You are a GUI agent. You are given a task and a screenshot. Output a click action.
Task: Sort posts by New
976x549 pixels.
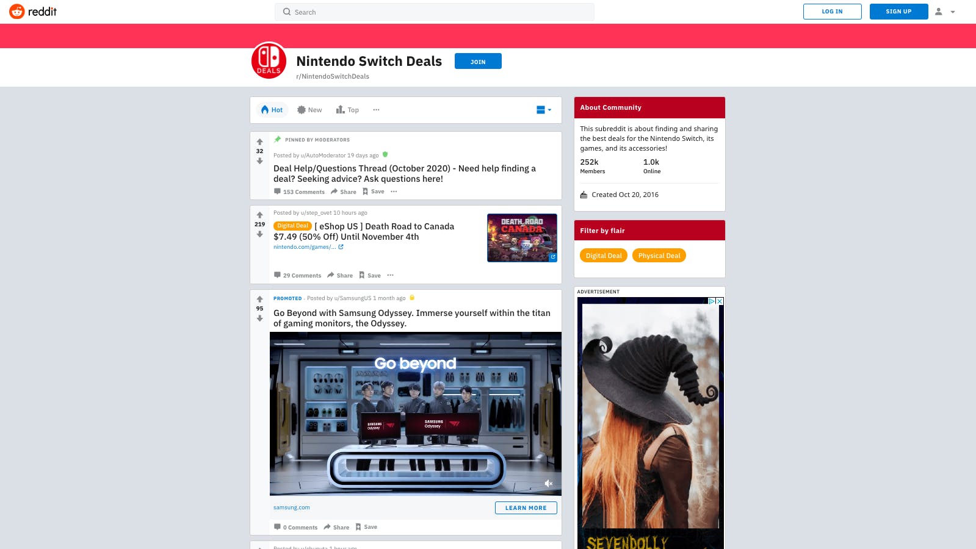pyautogui.click(x=309, y=110)
